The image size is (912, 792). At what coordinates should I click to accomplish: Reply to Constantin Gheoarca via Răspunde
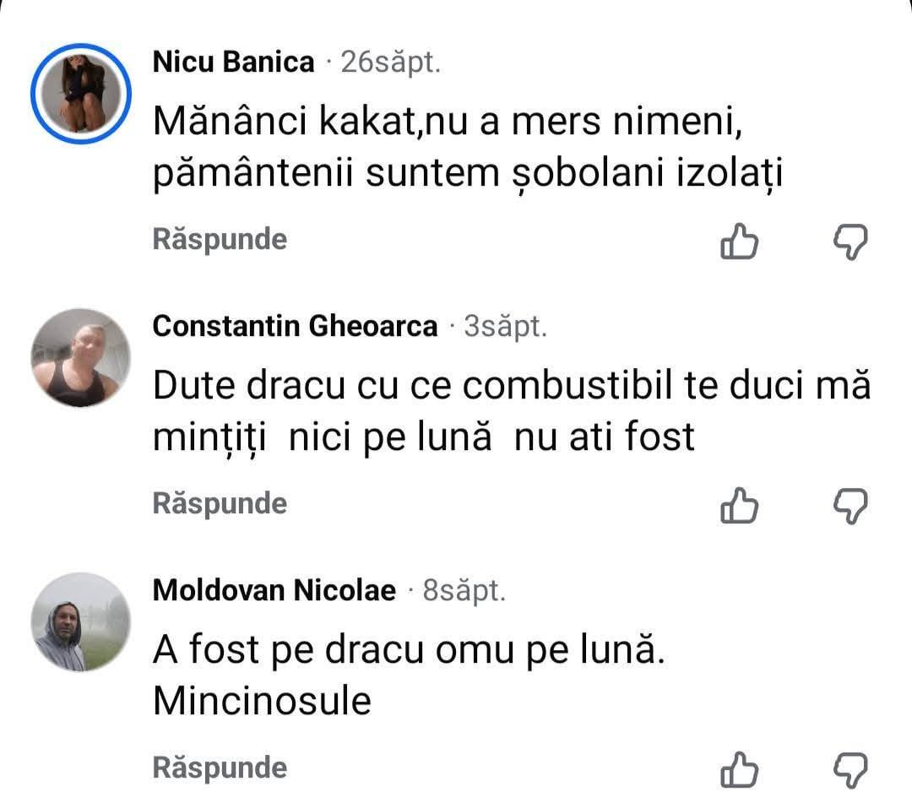coord(220,504)
